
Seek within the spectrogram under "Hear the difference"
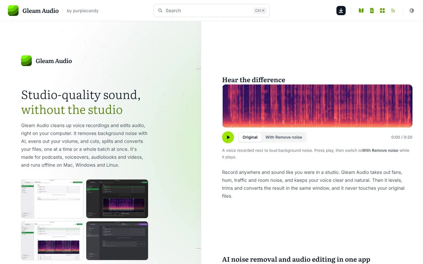pos(317,106)
